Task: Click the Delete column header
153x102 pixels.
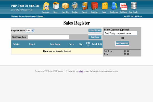Action: coord(16,44)
